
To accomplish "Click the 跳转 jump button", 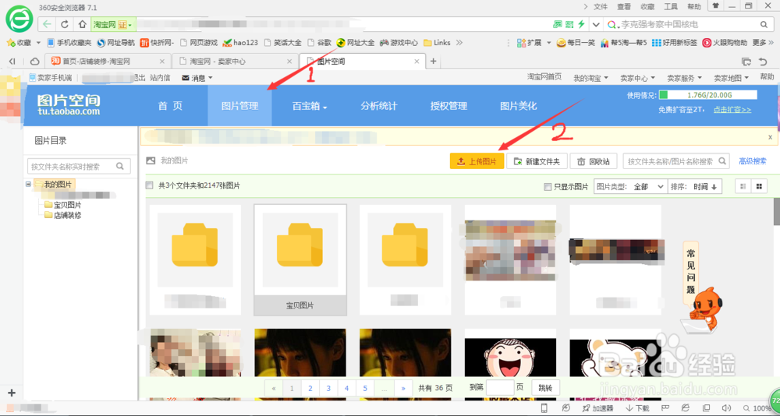I will (546, 387).
